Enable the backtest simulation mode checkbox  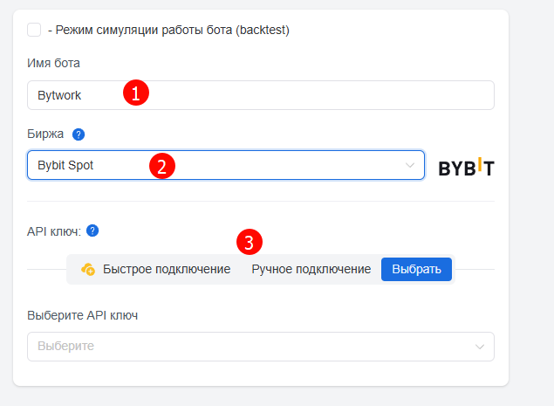(34, 30)
